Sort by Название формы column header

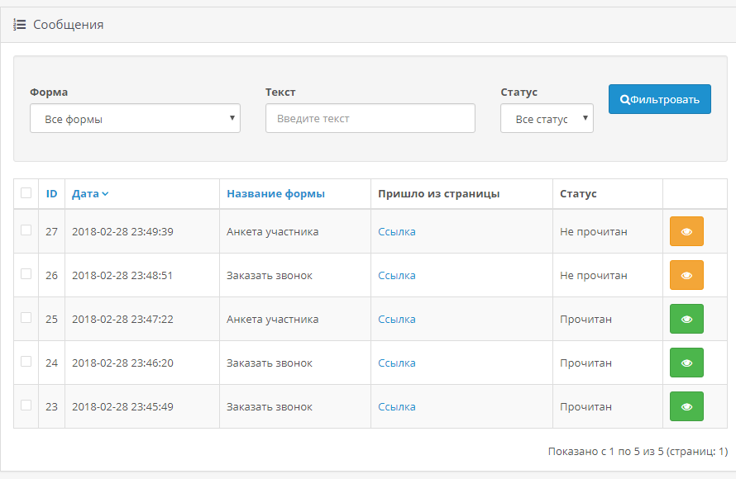(275, 194)
